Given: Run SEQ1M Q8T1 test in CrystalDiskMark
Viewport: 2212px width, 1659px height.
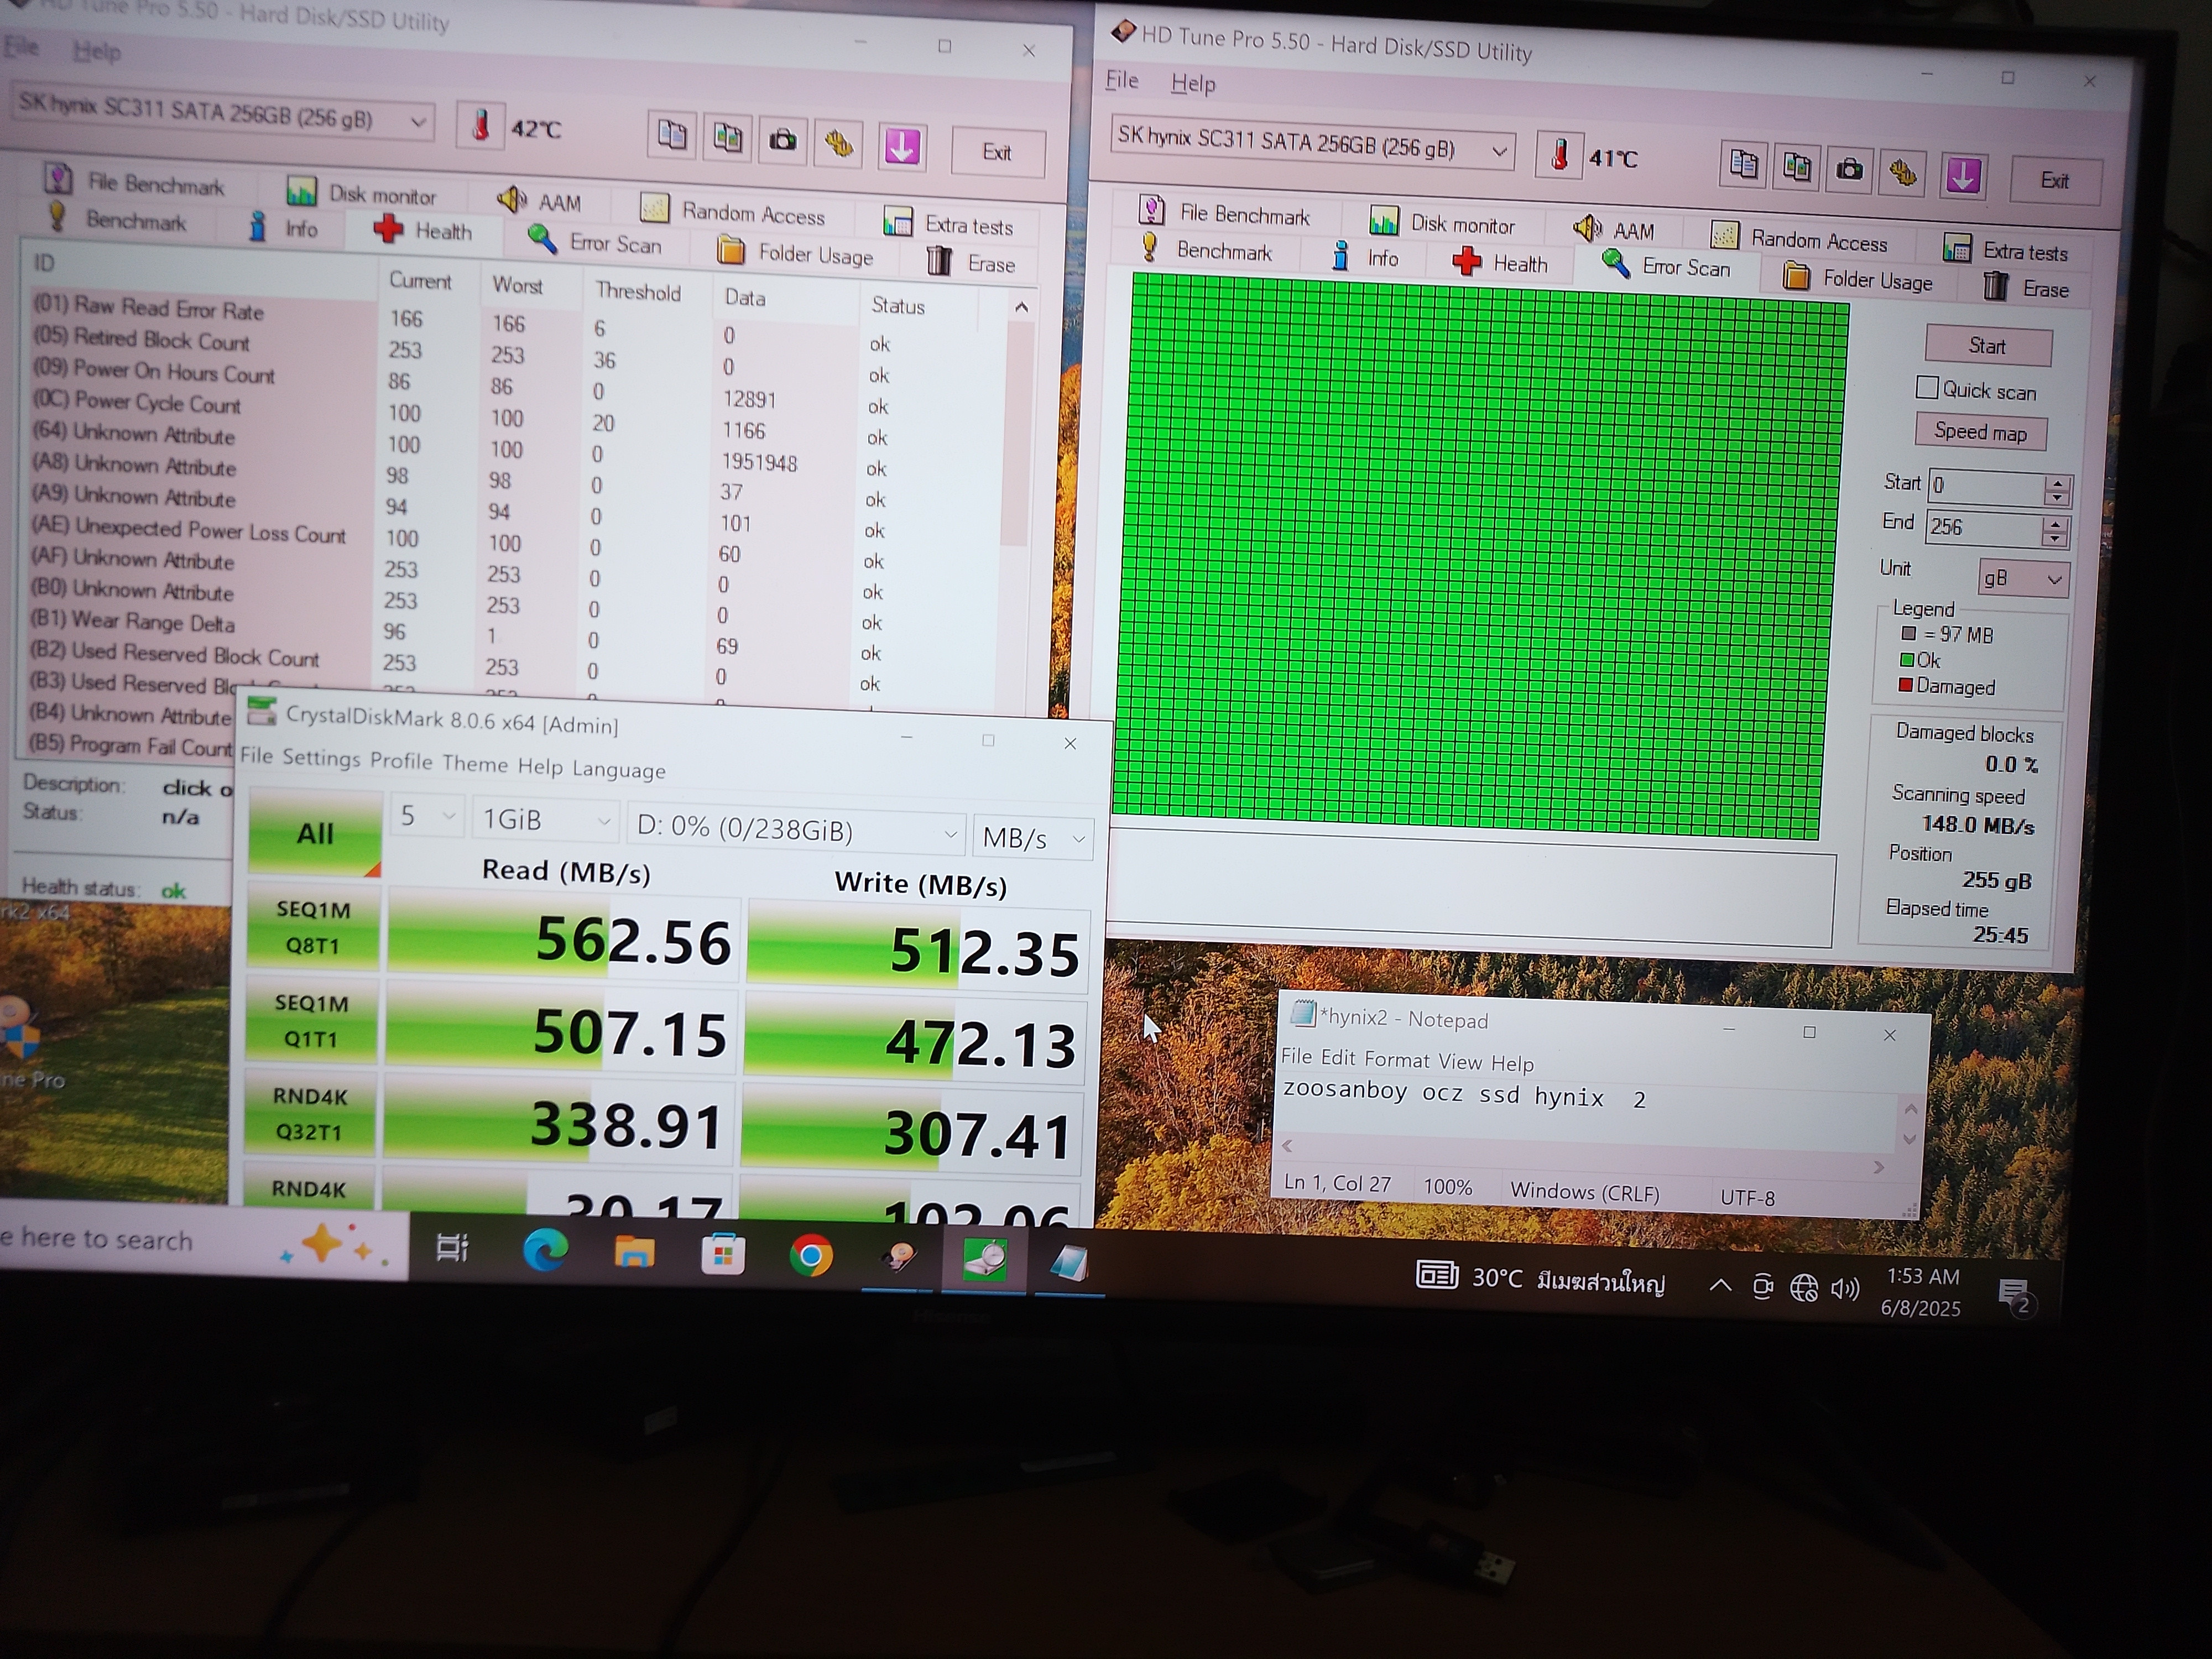Looking at the screenshot, I should tap(313, 927).
